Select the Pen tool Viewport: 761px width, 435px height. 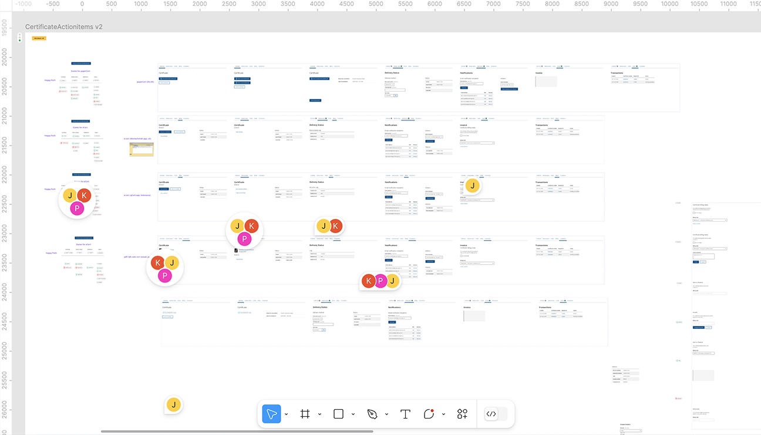[x=372, y=414]
